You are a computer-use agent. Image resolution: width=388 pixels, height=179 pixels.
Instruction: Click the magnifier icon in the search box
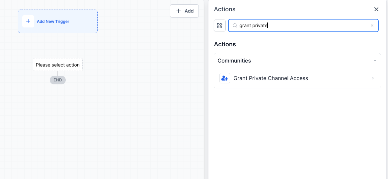coord(235,25)
